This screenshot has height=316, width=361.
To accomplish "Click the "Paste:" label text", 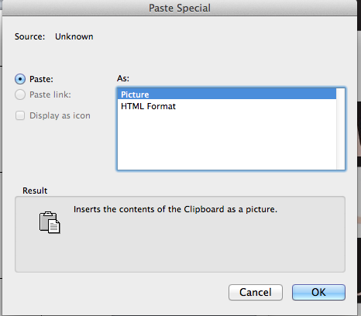I will point(41,79).
